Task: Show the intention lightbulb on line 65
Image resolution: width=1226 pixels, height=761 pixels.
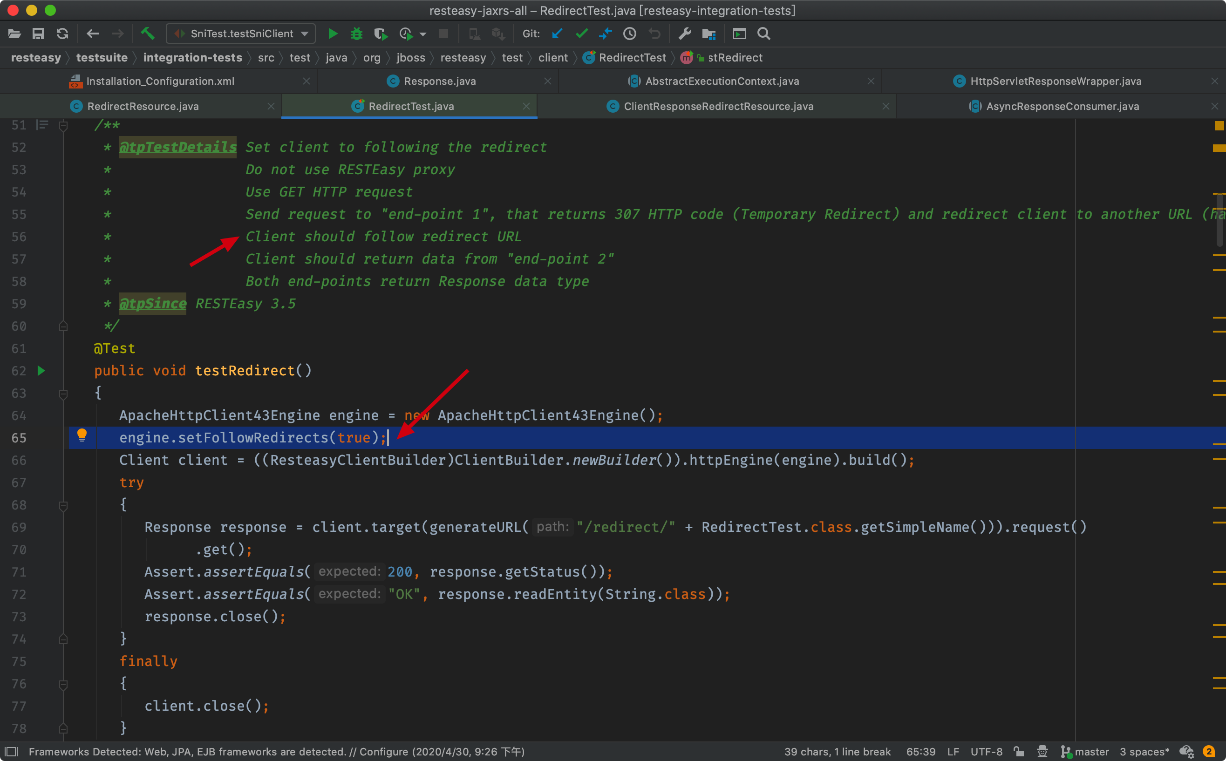Action: coord(82,435)
